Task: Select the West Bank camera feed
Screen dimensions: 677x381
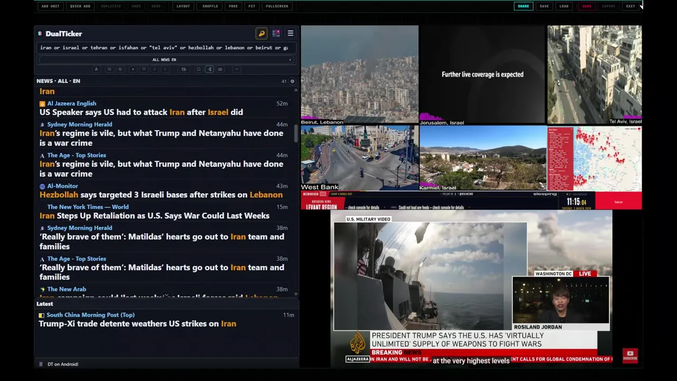Action: coord(360,158)
